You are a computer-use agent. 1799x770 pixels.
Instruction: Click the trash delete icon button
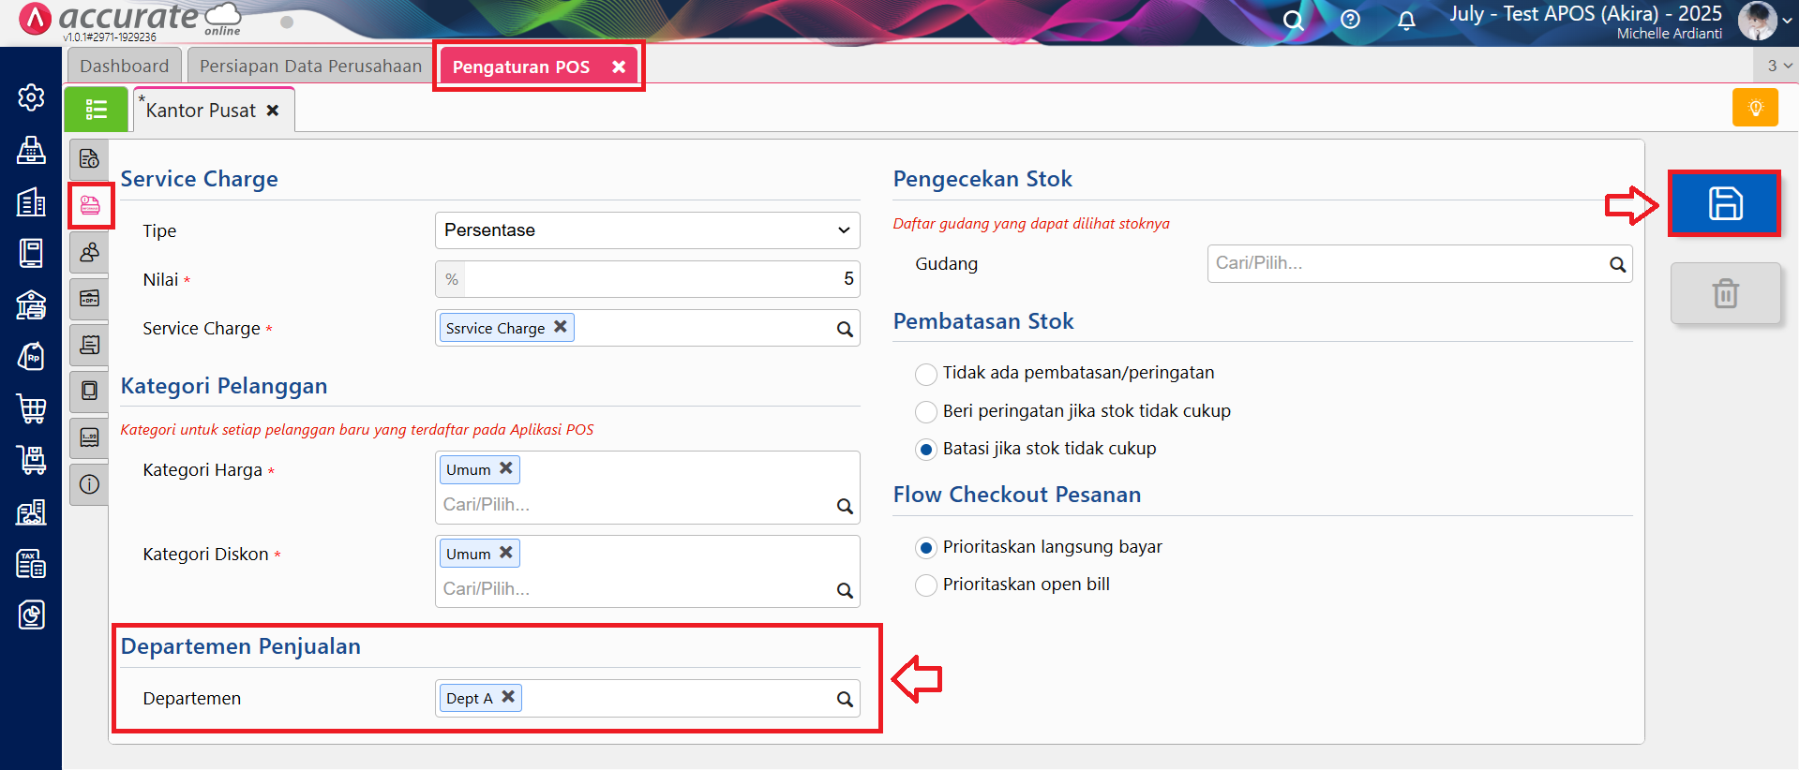click(x=1725, y=293)
